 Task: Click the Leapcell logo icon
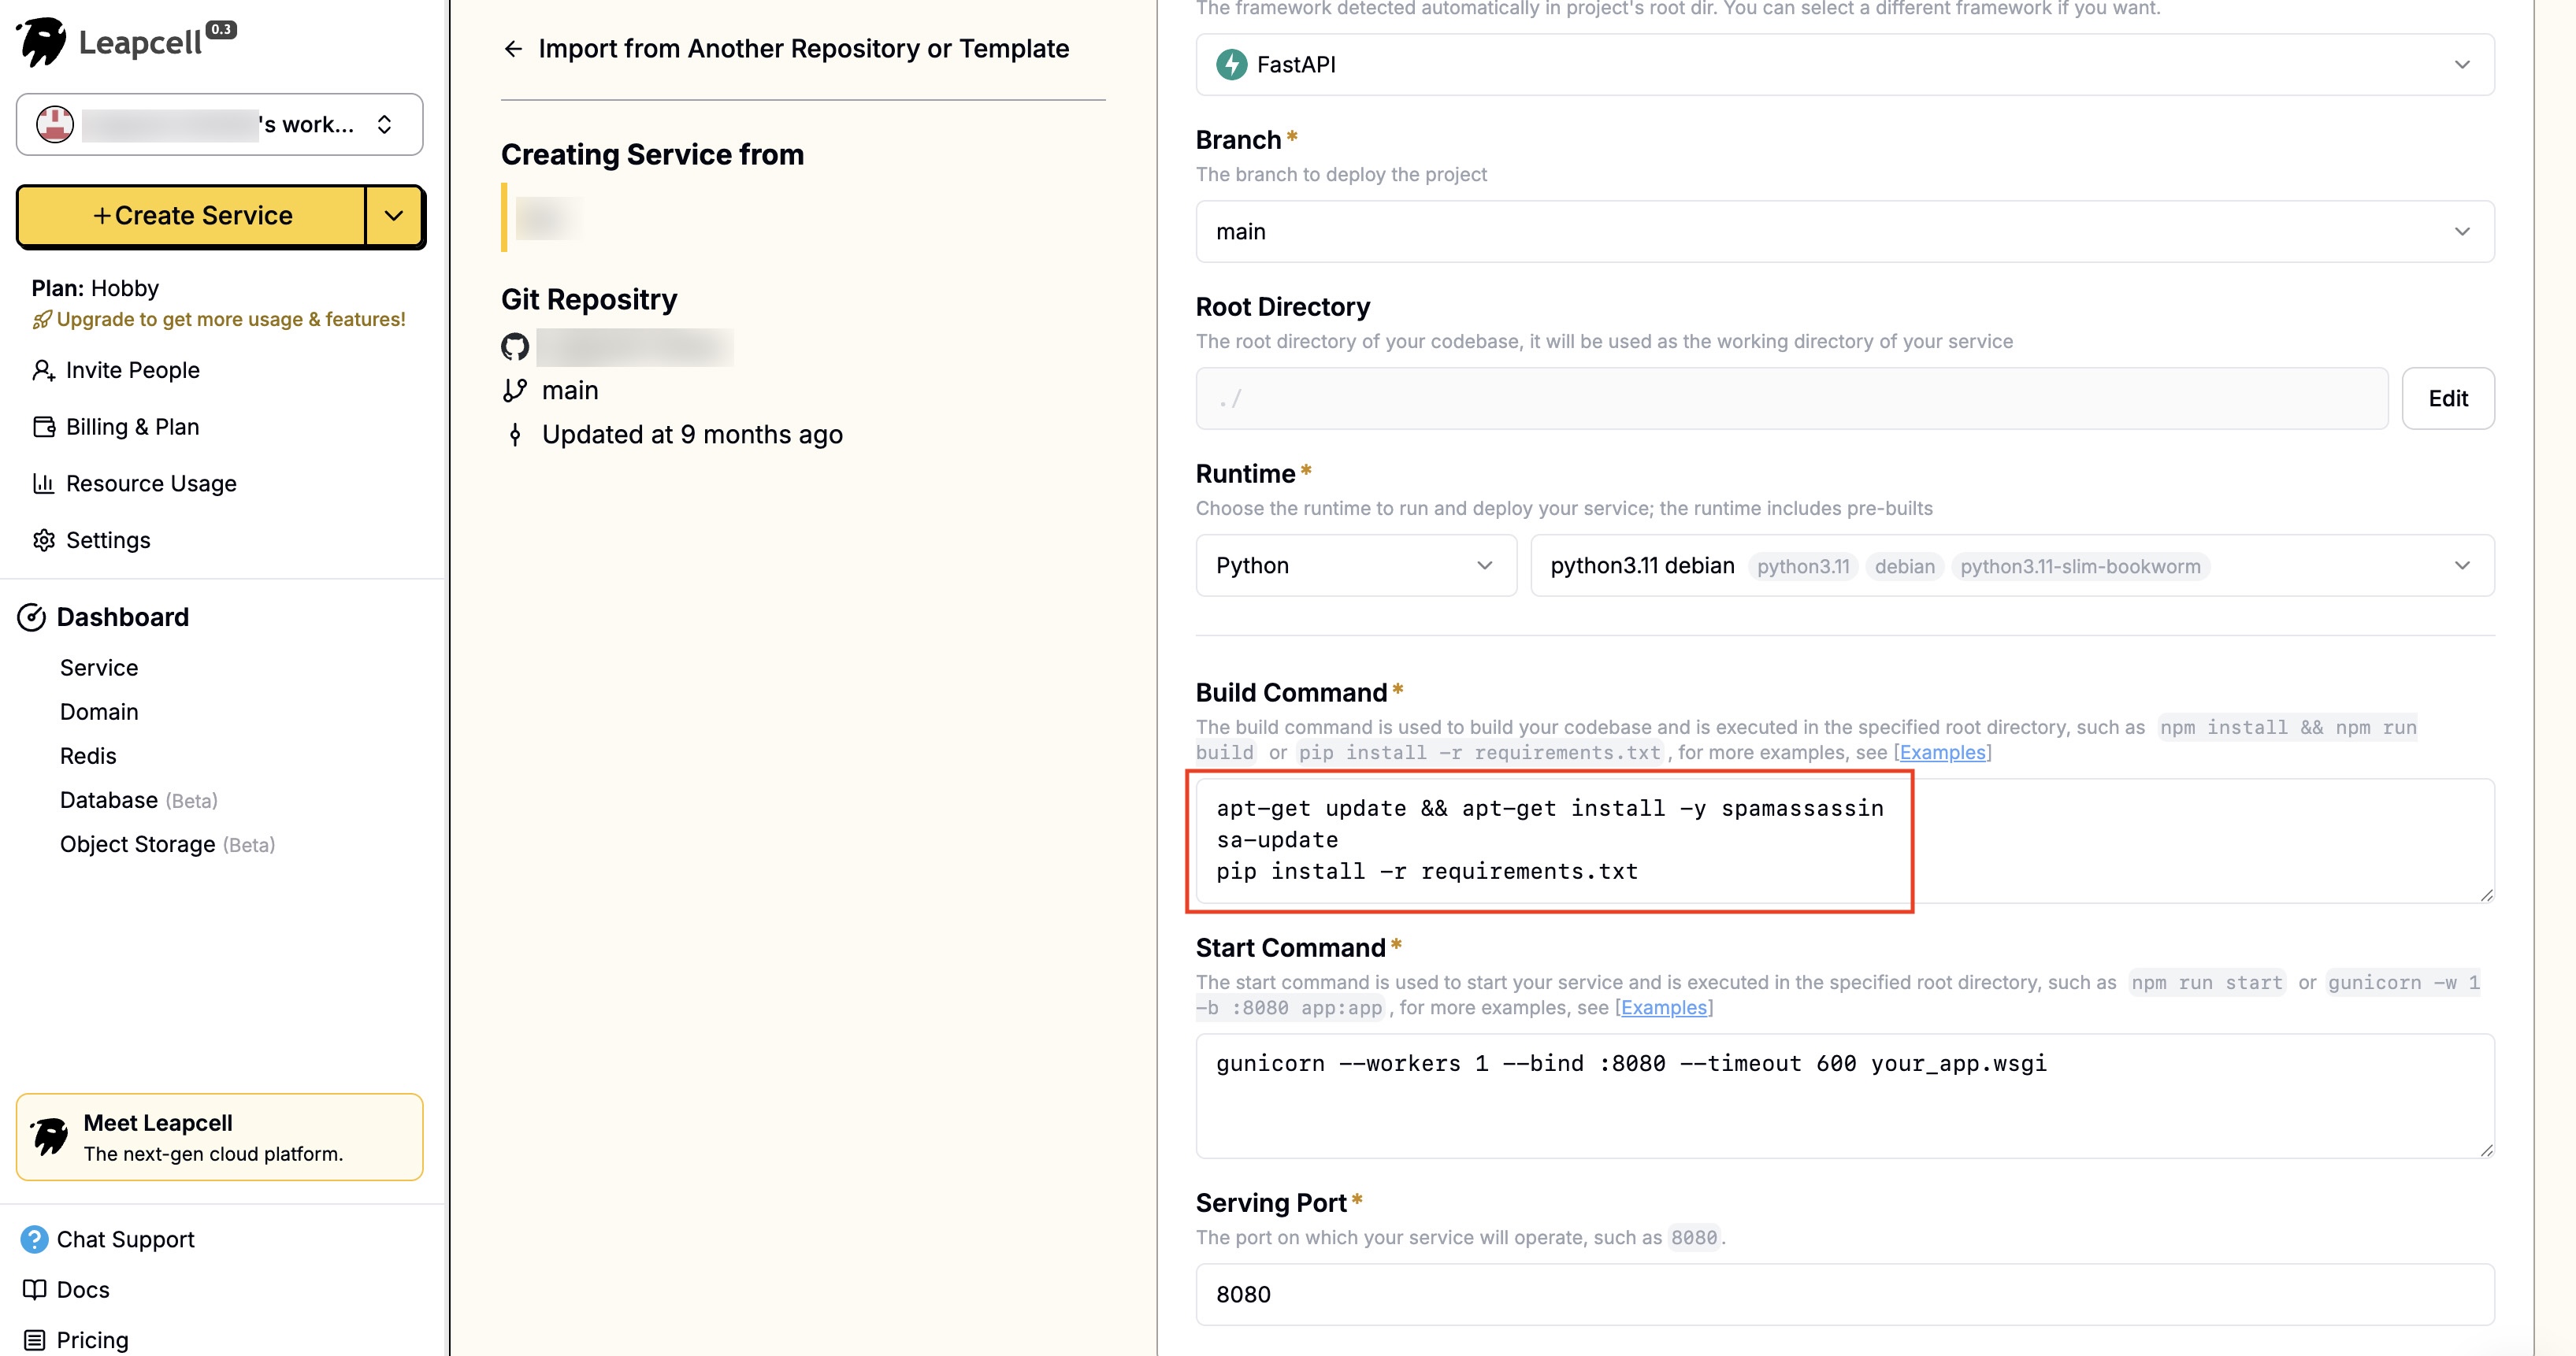(x=42, y=42)
